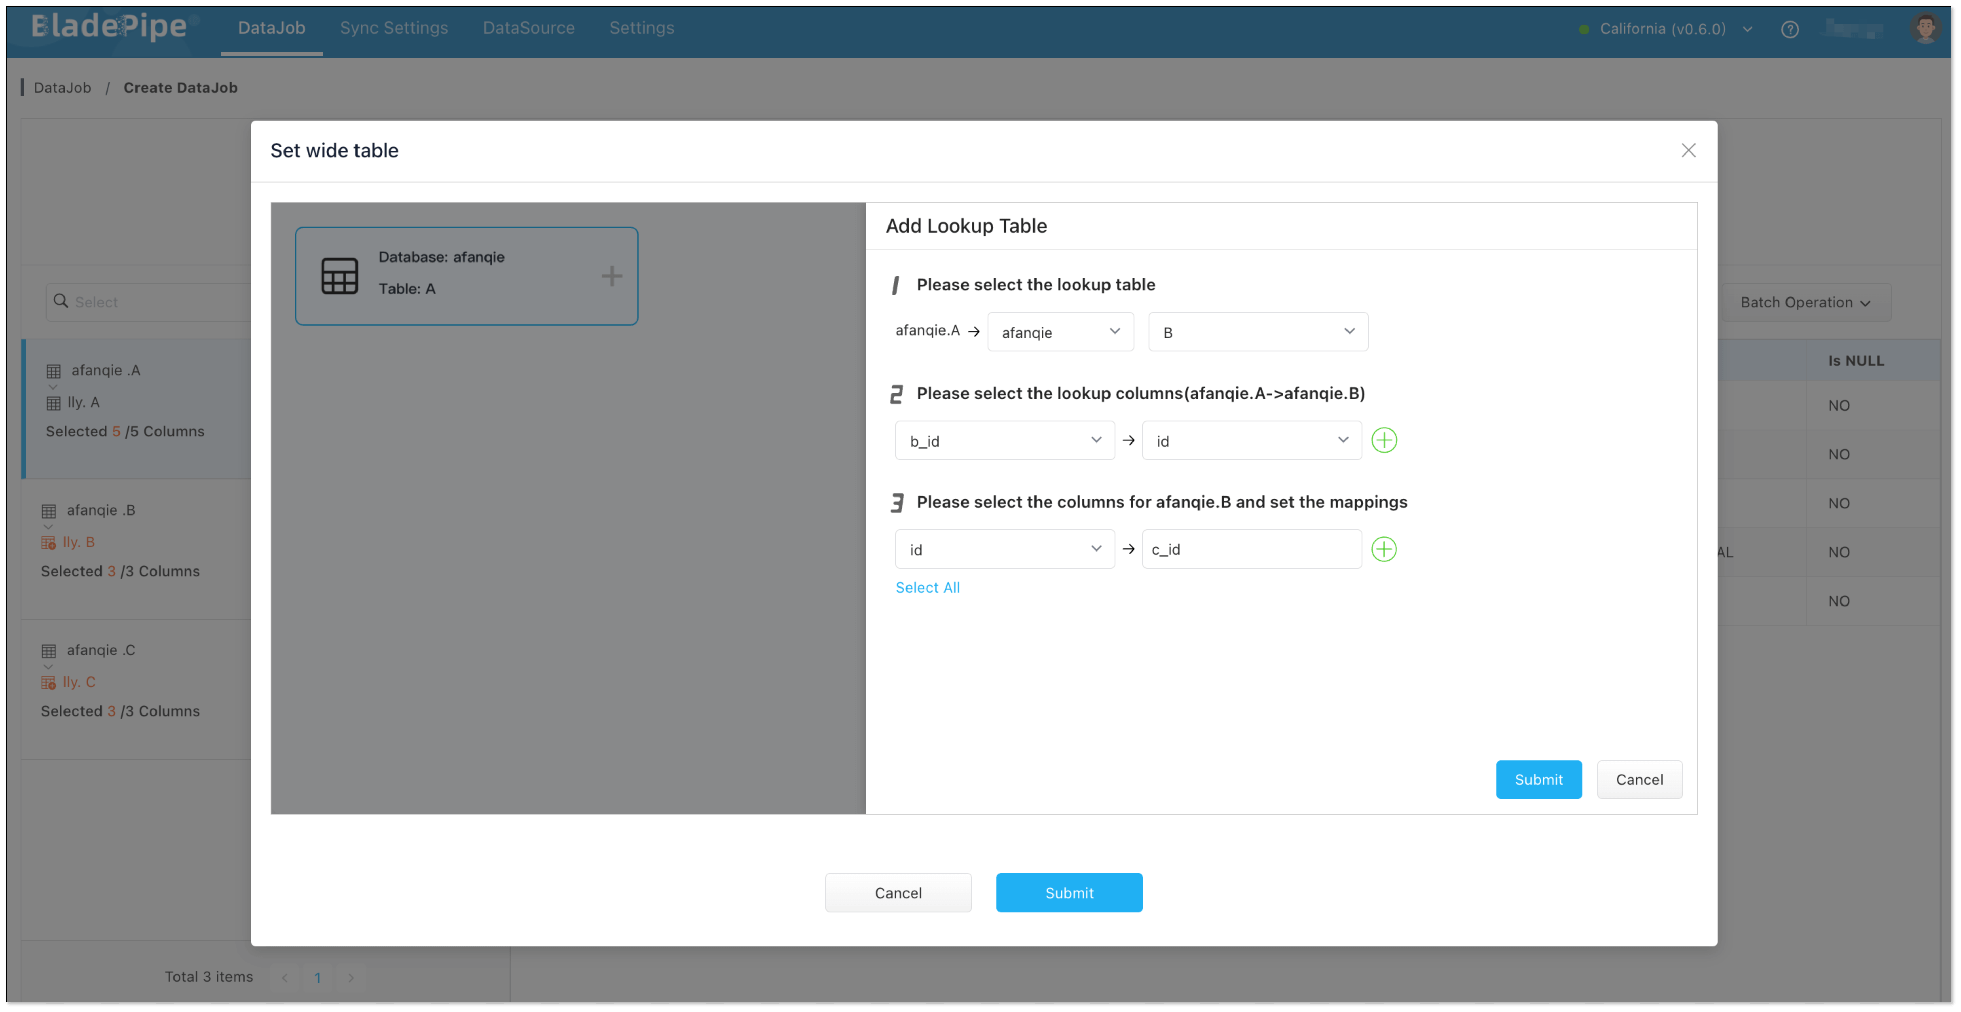
Task: Click the table grid icon for Table A
Action: [x=340, y=276]
